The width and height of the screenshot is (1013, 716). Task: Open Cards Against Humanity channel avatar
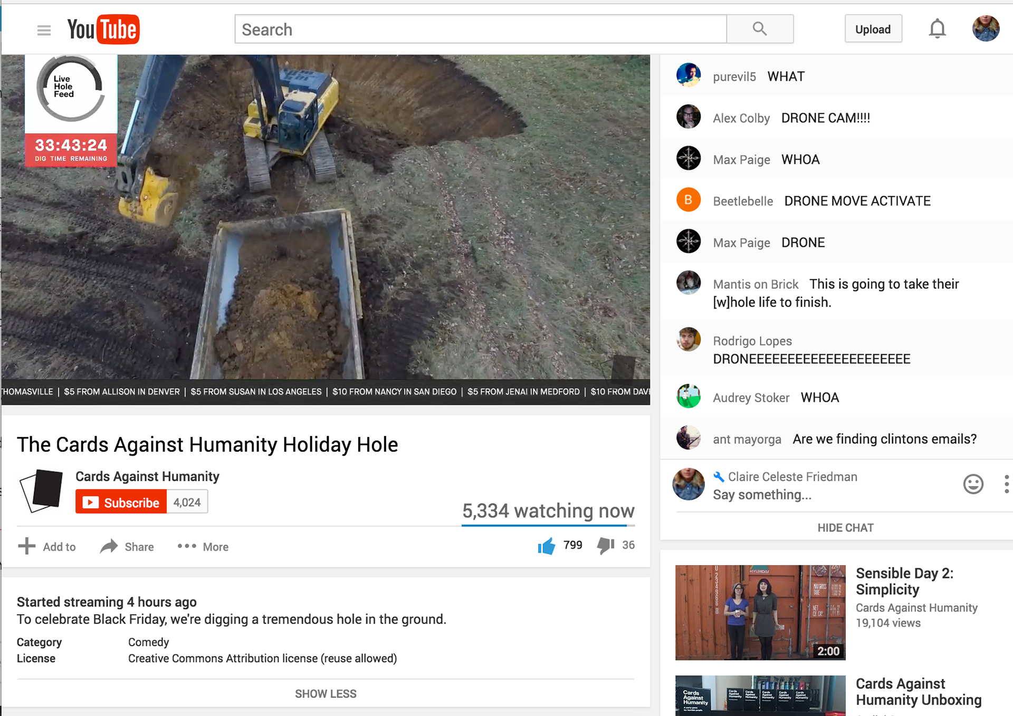(41, 491)
